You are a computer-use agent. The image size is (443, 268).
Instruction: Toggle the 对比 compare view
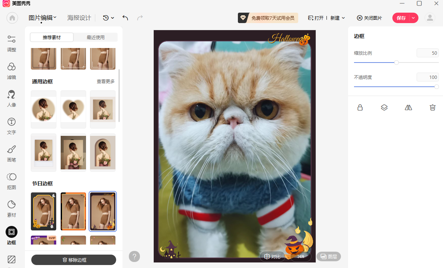coord(272,256)
